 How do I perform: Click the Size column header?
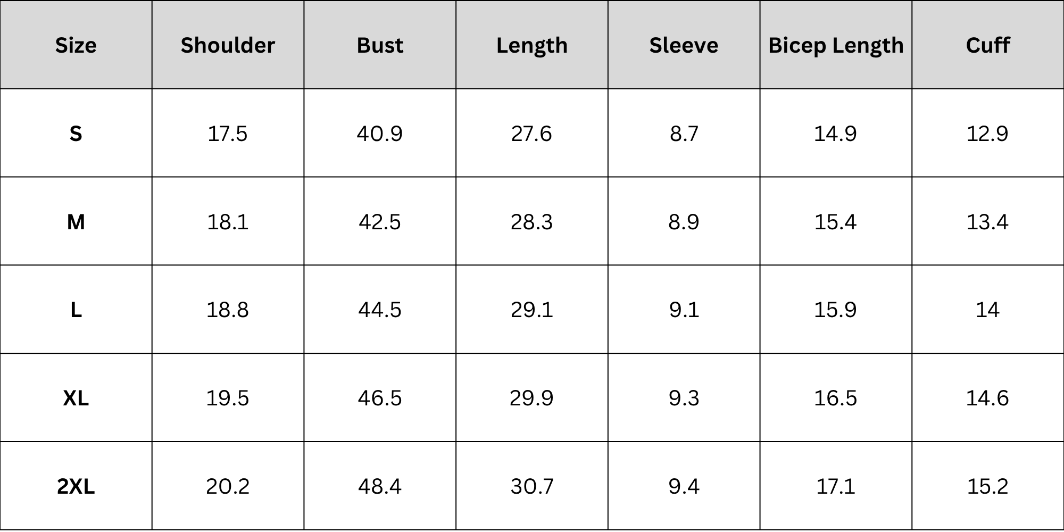[76, 45]
